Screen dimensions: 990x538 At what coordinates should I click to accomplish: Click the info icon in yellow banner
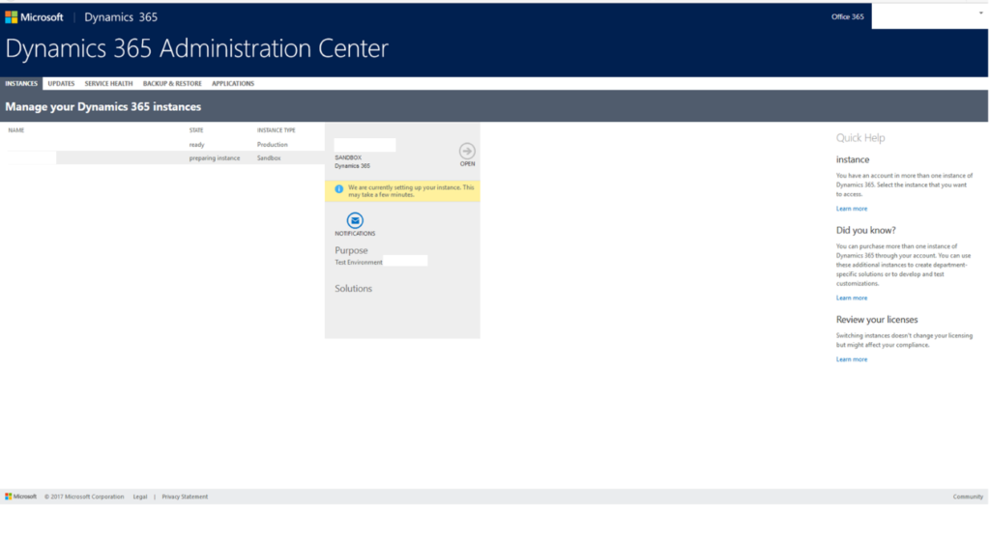click(339, 189)
